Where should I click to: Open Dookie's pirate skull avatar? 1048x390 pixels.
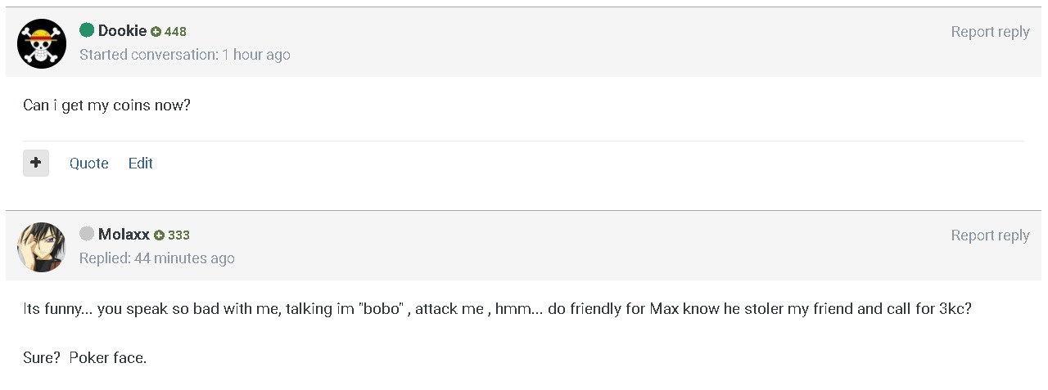pos(42,43)
